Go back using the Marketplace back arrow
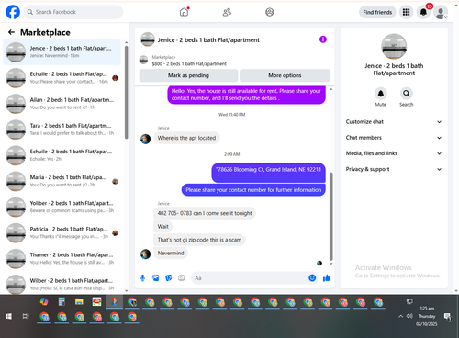This screenshot has height=338, width=459. [x=11, y=32]
